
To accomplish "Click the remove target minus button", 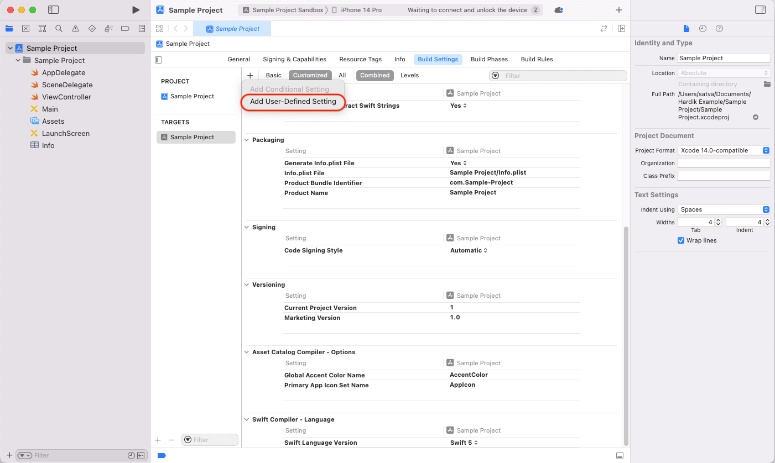I will point(171,440).
